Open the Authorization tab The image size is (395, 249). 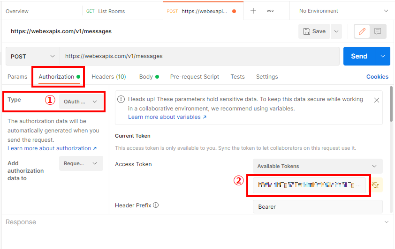59,77
